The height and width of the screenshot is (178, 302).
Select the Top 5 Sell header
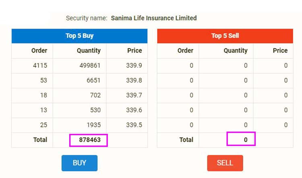pyautogui.click(x=225, y=36)
